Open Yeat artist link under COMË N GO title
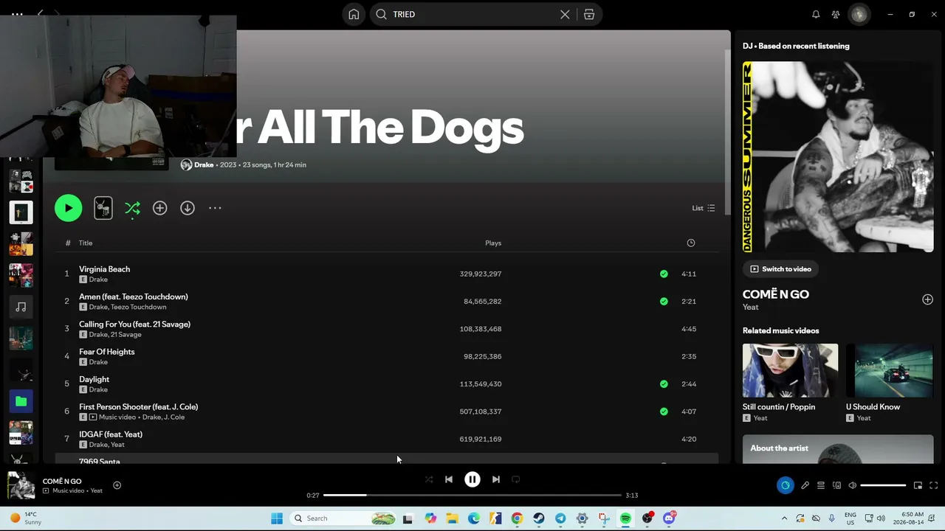 click(750, 307)
